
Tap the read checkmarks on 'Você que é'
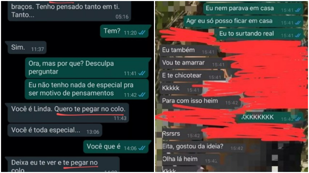click(142, 148)
